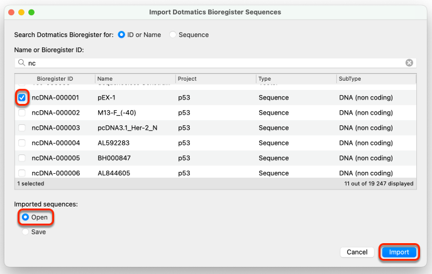Click the ncDNA-000002 ID text

coord(56,113)
